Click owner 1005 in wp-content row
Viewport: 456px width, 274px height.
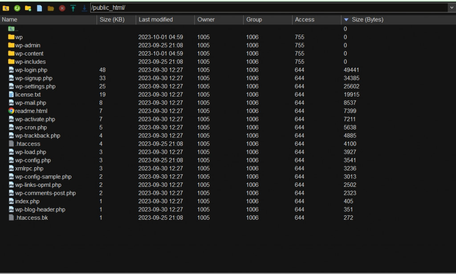[203, 53]
